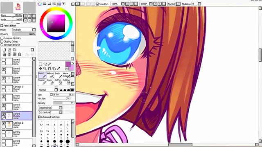The width and height of the screenshot is (262, 147).
Task: Create a new linework layer
Action: (9, 50)
